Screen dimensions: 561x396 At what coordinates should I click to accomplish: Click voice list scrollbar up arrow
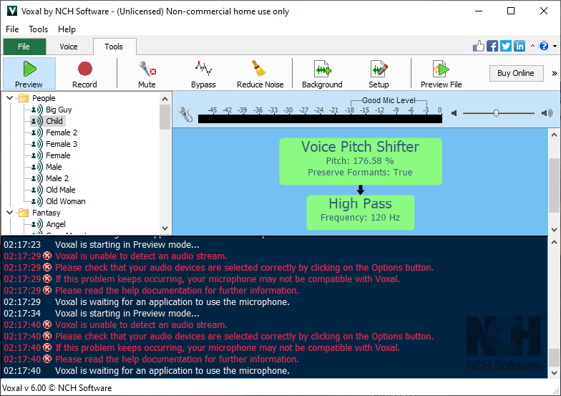[x=165, y=99]
